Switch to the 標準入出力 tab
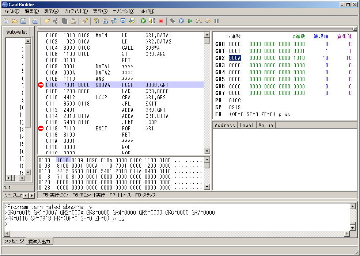The image size is (360, 256). (x=39, y=241)
